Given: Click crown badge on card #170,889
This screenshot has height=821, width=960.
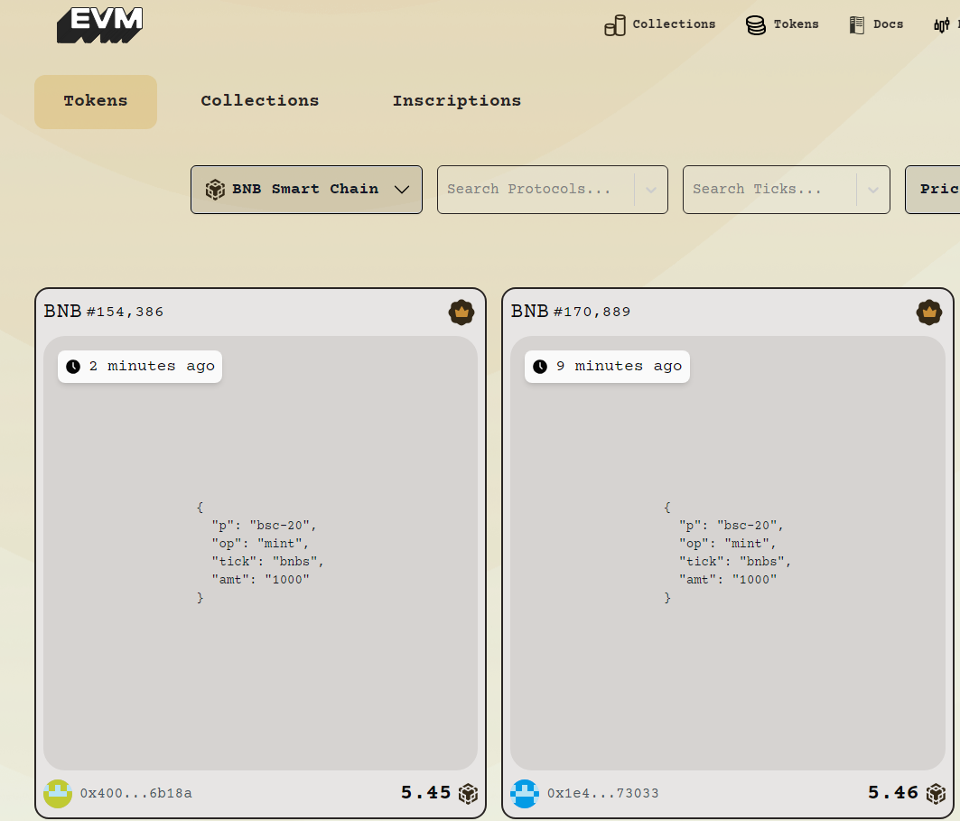Looking at the screenshot, I should tap(928, 313).
